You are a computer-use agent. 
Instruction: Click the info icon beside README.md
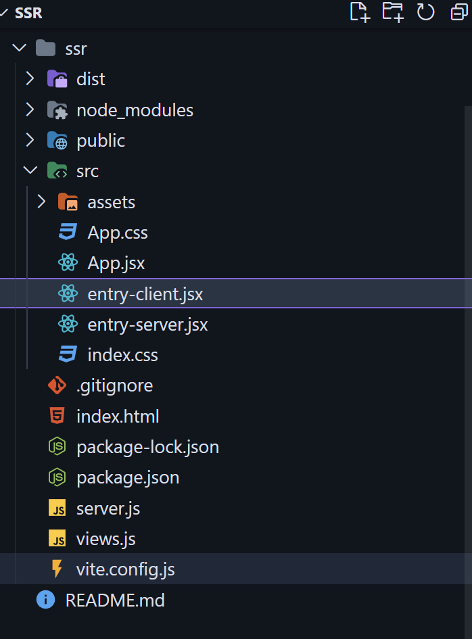tap(45, 600)
